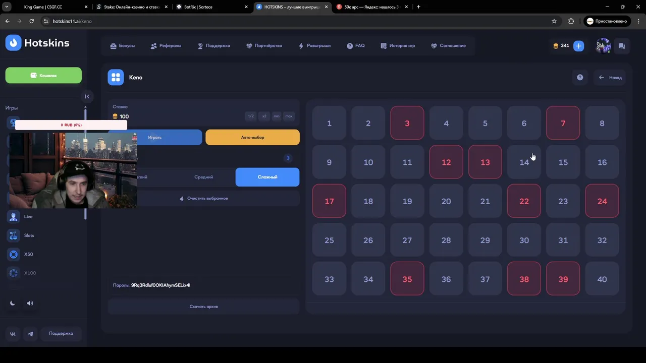646x363 pixels.
Task: Click the Keno help question mark
Action: [x=580, y=77]
